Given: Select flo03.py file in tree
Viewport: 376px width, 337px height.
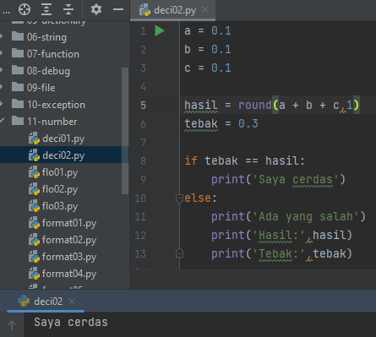Looking at the screenshot, I should (60, 206).
